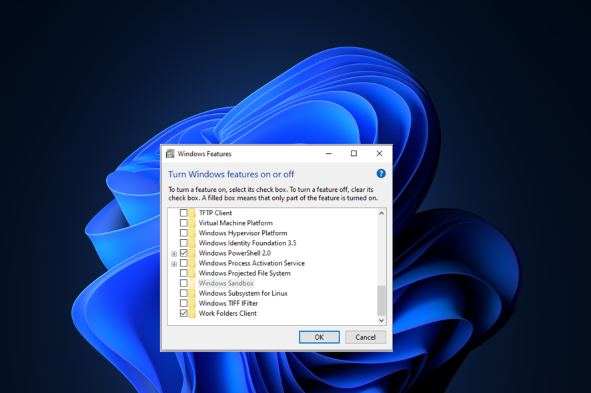
Task: Click the Windows Process Activation Service folder icon
Action: tap(192, 263)
